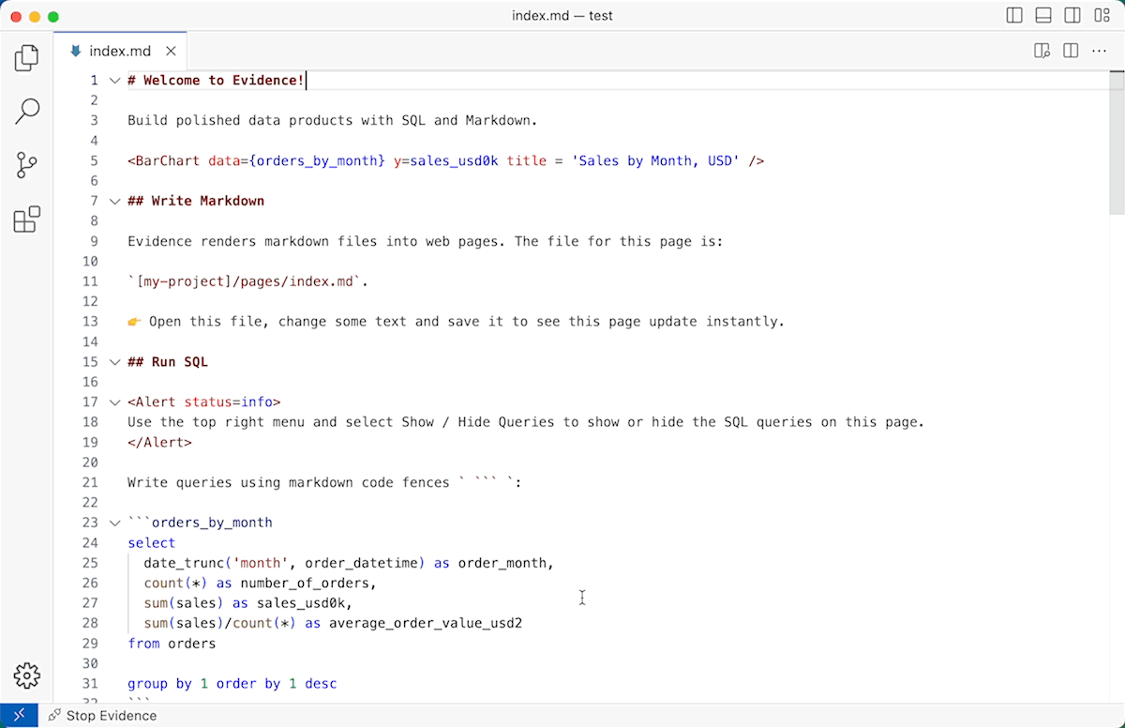
Task: Open the Explorer view in activity bar
Action: coord(27,59)
